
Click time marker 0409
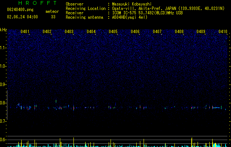pos(201,32)
